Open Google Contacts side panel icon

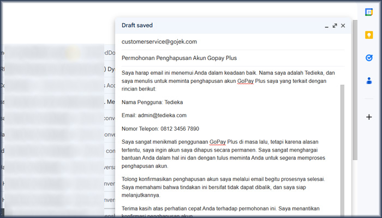coord(369,81)
